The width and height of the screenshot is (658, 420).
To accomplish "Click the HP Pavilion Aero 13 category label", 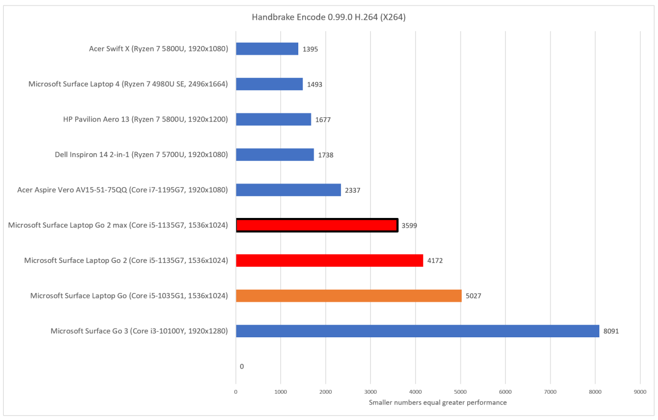I will (x=146, y=119).
